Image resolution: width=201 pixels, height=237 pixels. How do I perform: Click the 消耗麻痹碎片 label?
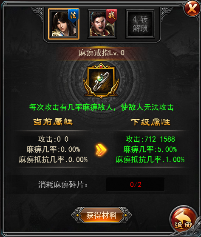[x=63, y=185]
